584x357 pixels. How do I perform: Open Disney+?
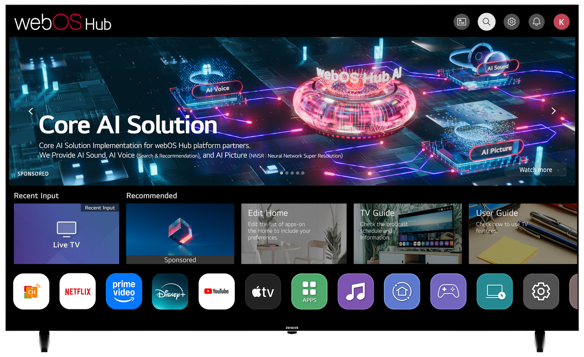pyautogui.click(x=170, y=291)
